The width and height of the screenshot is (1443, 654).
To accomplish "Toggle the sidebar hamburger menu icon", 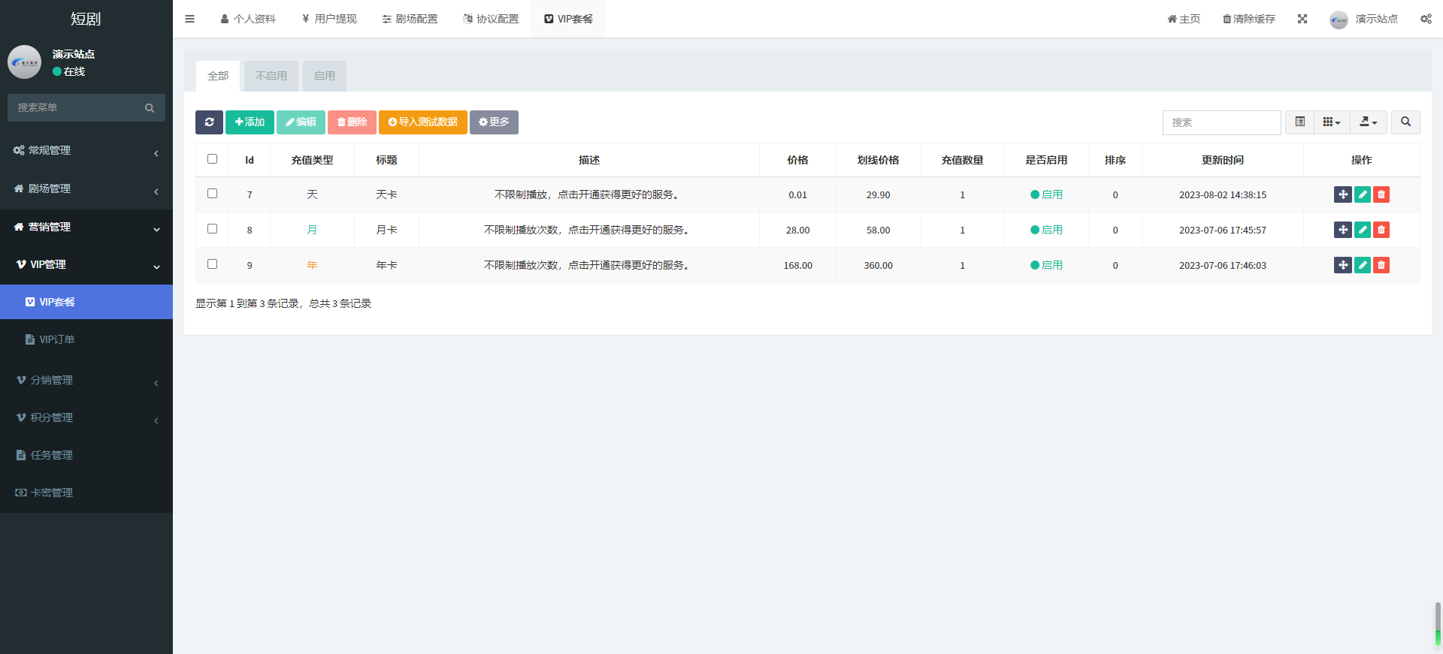I will coord(189,19).
